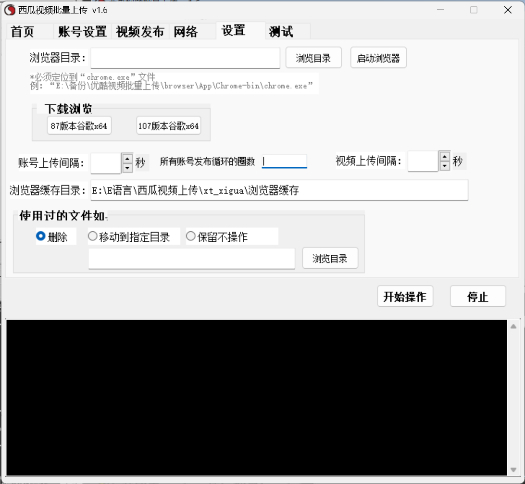Click 浏览目录 next to 浏览器目录 field
The height and width of the screenshot is (484, 525).
(313, 58)
